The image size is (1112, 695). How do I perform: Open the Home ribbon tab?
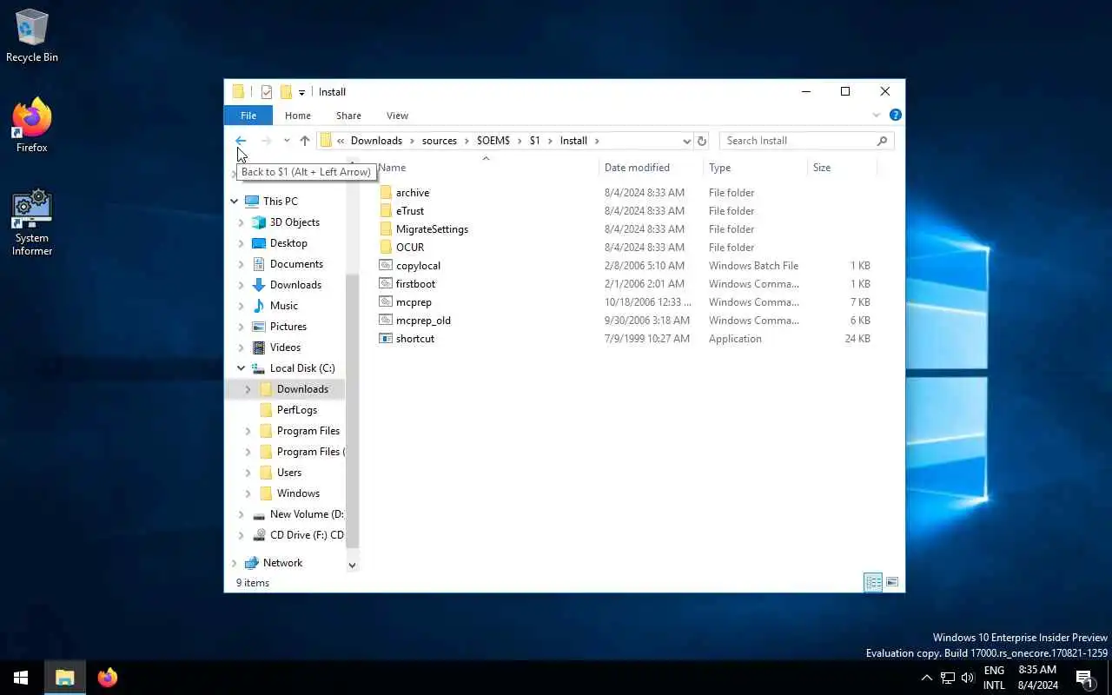(x=298, y=116)
